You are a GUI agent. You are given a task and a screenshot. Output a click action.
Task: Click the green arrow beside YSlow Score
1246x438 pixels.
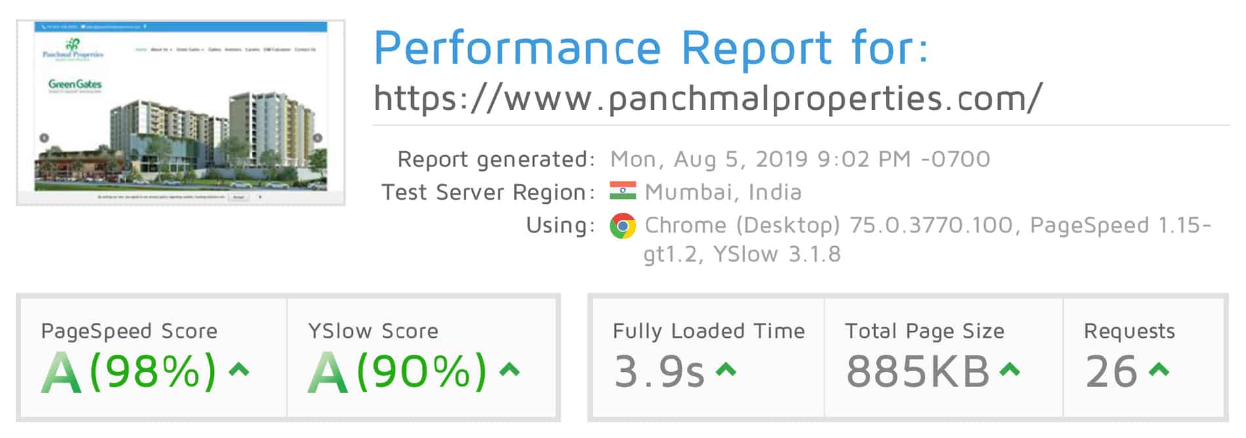(x=510, y=371)
